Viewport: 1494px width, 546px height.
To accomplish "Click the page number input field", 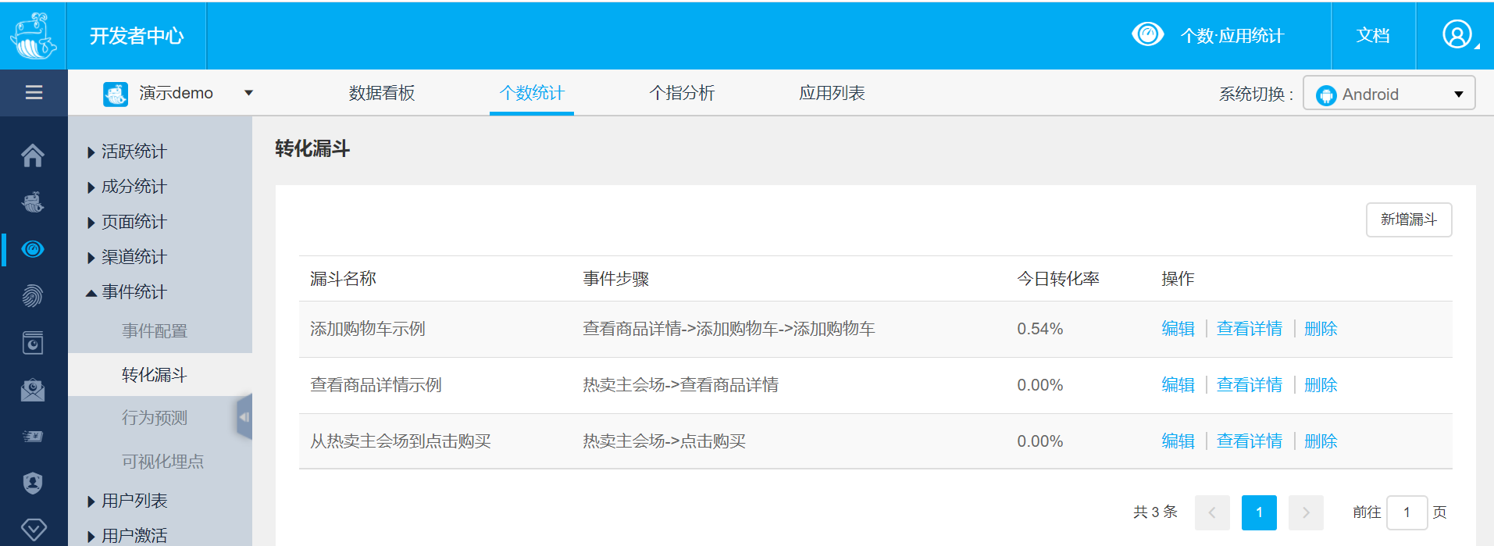I will [x=1407, y=512].
